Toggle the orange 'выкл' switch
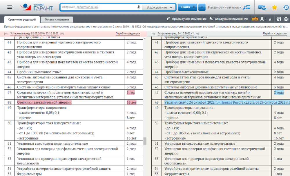Viewport: 290px width, 176px height. (x=255, y=19)
